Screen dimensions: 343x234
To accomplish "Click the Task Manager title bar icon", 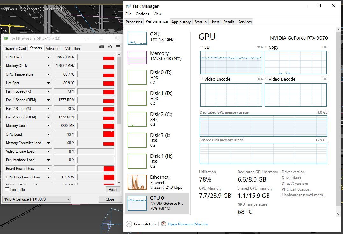I will pyautogui.click(x=128, y=6).
